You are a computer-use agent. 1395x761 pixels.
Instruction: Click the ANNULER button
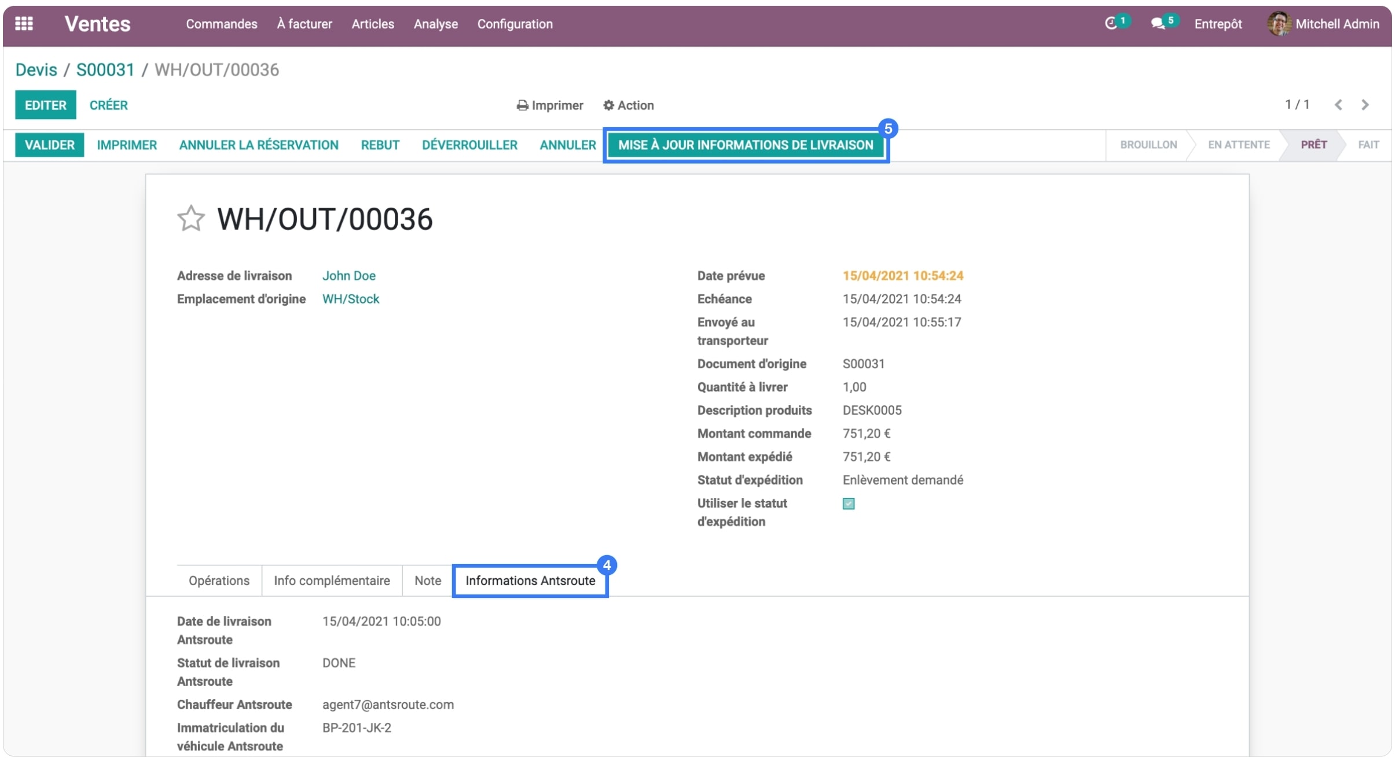point(568,145)
